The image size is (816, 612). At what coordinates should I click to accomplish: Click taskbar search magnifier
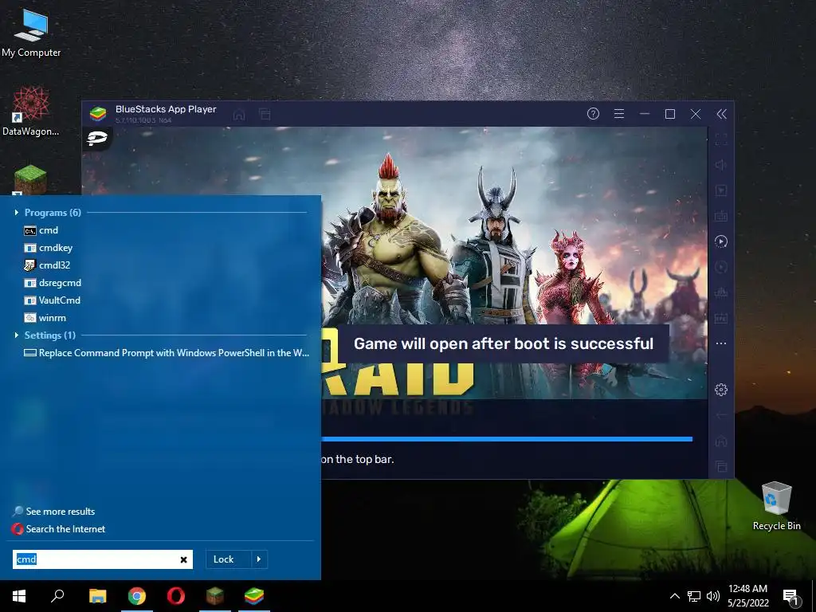[57, 596]
